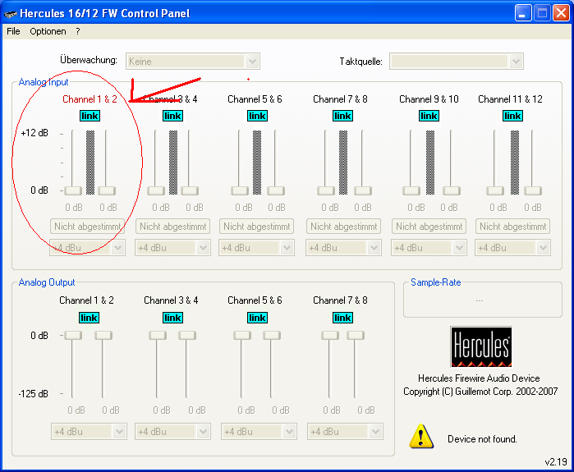574x472 pixels.
Task: Click level meter of input Channel 1 & 2
Action: pos(90,162)
